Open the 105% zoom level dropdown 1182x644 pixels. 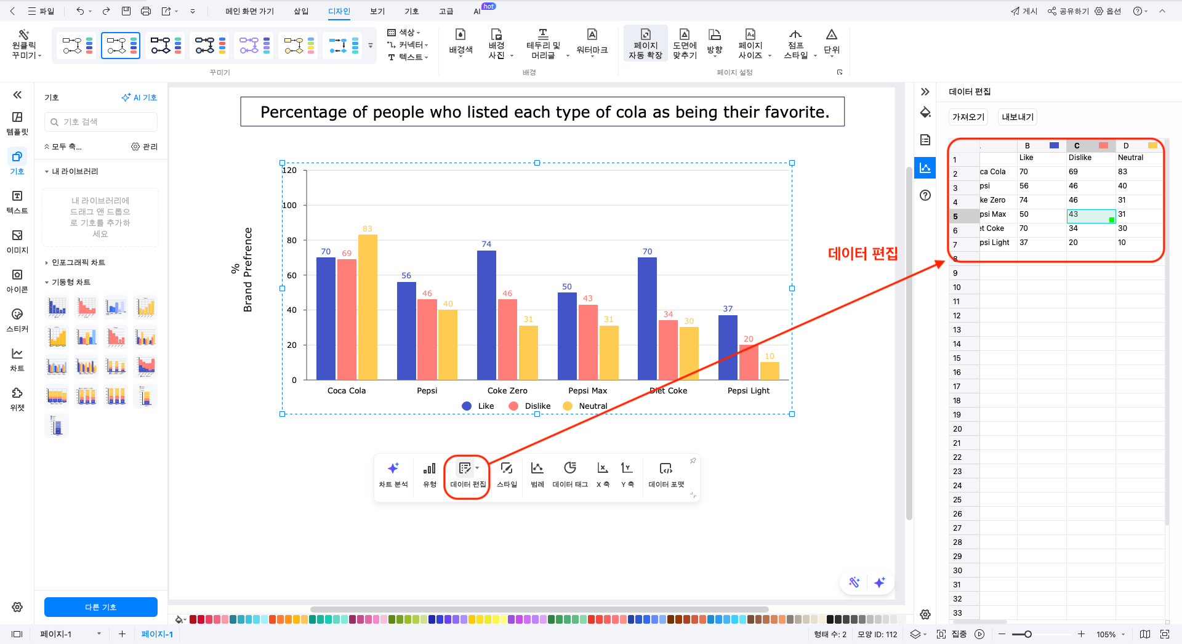(x=1110, y=634)
